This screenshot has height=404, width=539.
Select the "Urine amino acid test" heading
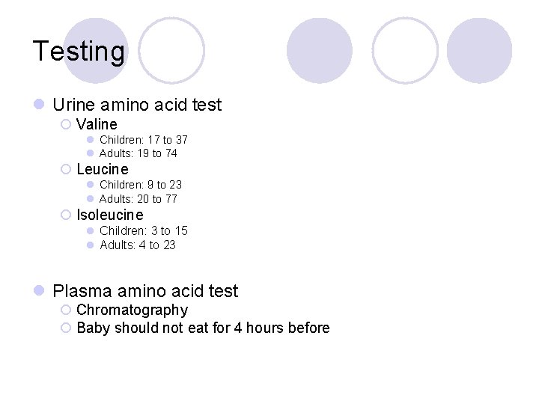click(x=137, y=105)
